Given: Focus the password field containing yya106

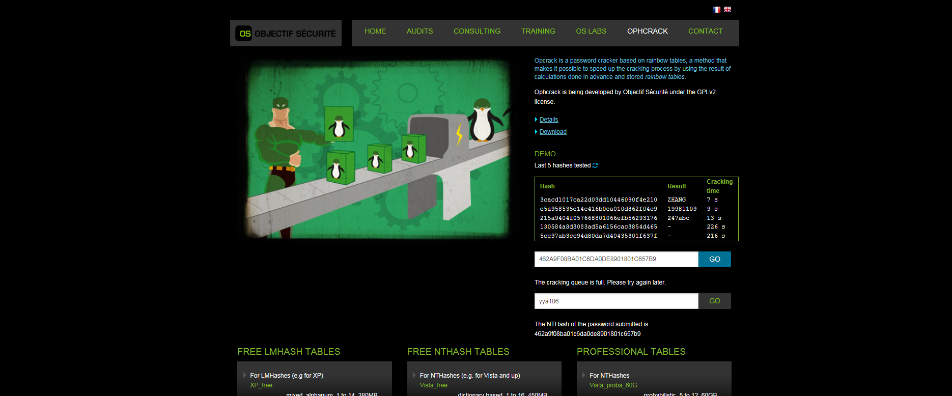Looking at the screenshot, I should [616, 301].
